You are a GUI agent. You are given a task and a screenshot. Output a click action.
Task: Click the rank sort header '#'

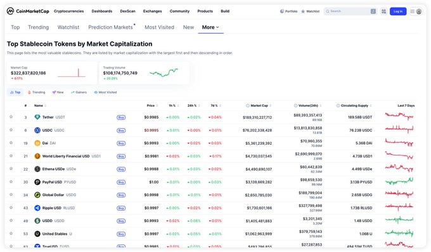point(25,106)
